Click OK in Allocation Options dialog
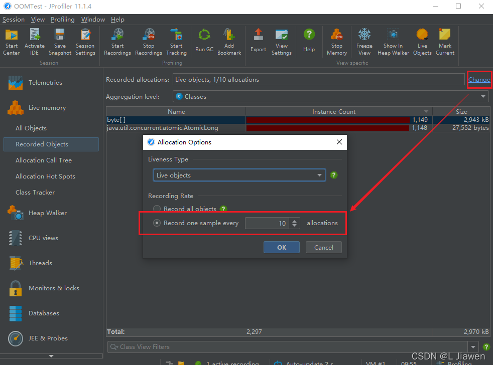The image size is (493, 365). point(282,247)
